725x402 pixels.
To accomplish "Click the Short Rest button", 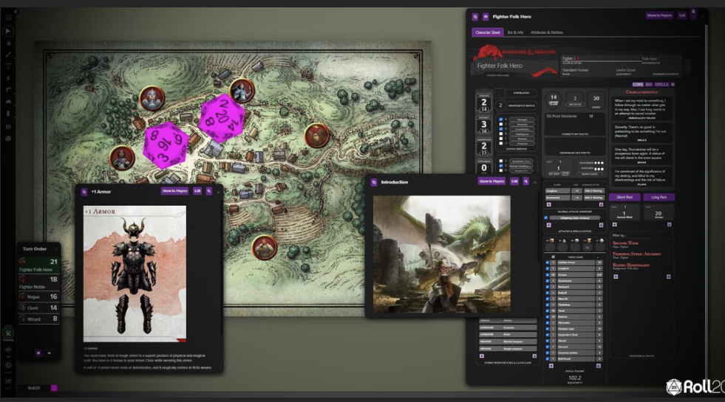I will [x=624, y=197].
